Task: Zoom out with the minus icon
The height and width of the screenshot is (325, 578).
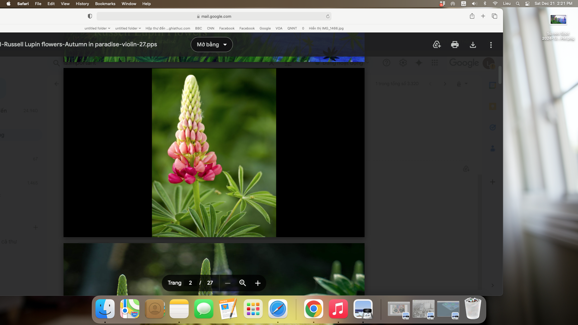Action: pyautogui.click(x=228, y=283)
